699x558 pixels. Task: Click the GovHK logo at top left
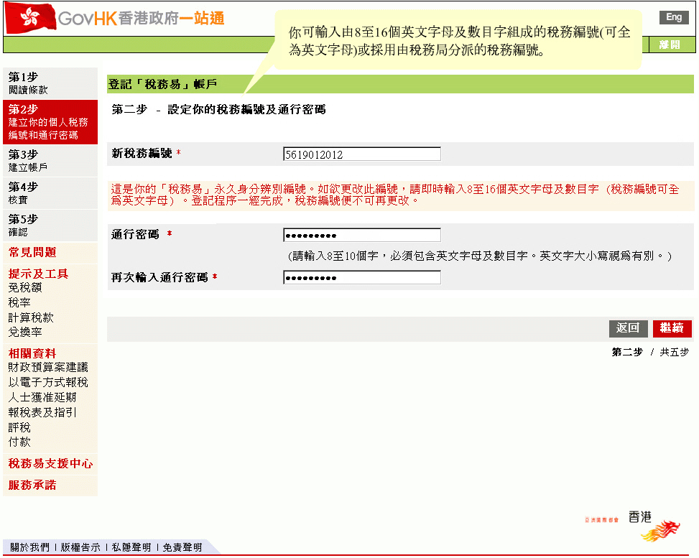pyautogui.click(x=115, y=17)
